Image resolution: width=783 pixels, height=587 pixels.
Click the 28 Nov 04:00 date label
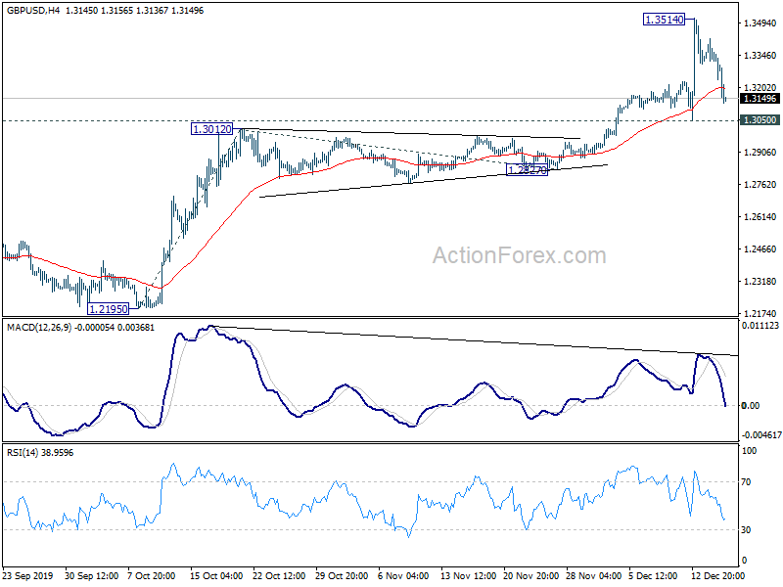[593, 576]
